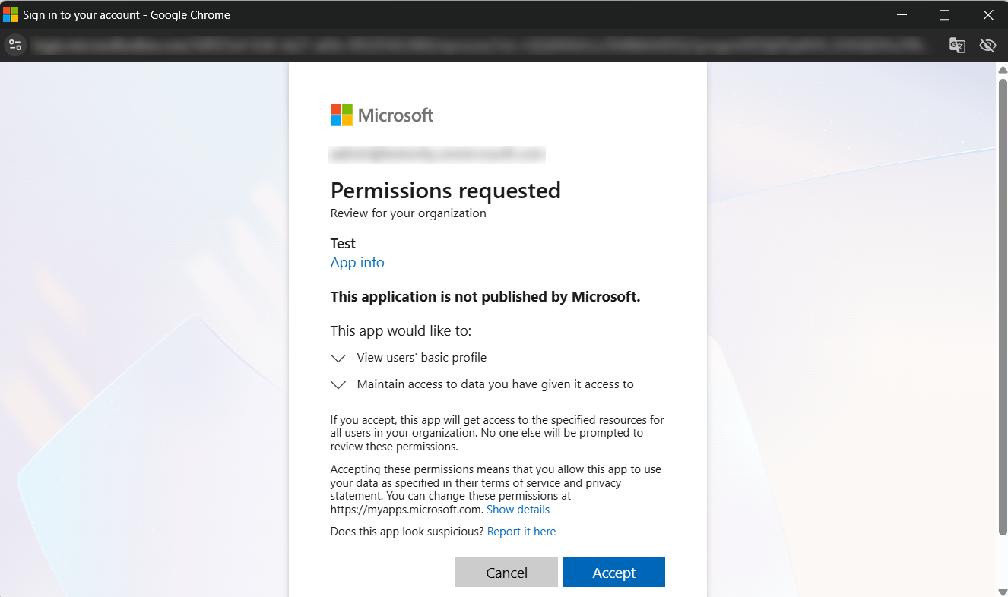Expand the Maintain access to data permission
Image resolution: width=1008 pixels, height=597 pixels.
click(x=338, y=384)
